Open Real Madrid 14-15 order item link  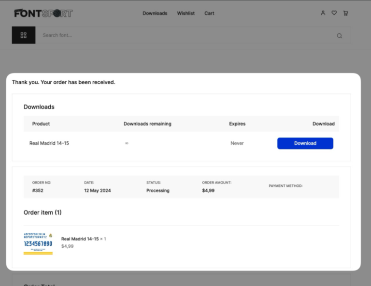(80, 239)
